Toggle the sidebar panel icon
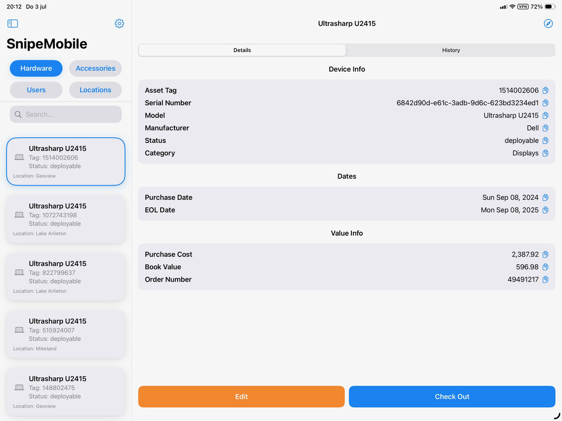Viewport: 562px width, 421px height. 13,24
